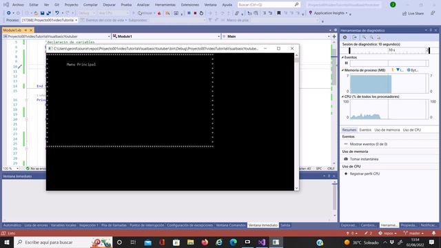The image size is (441, 248).
Task: Restart the debugging session
Action: point(201,13)
